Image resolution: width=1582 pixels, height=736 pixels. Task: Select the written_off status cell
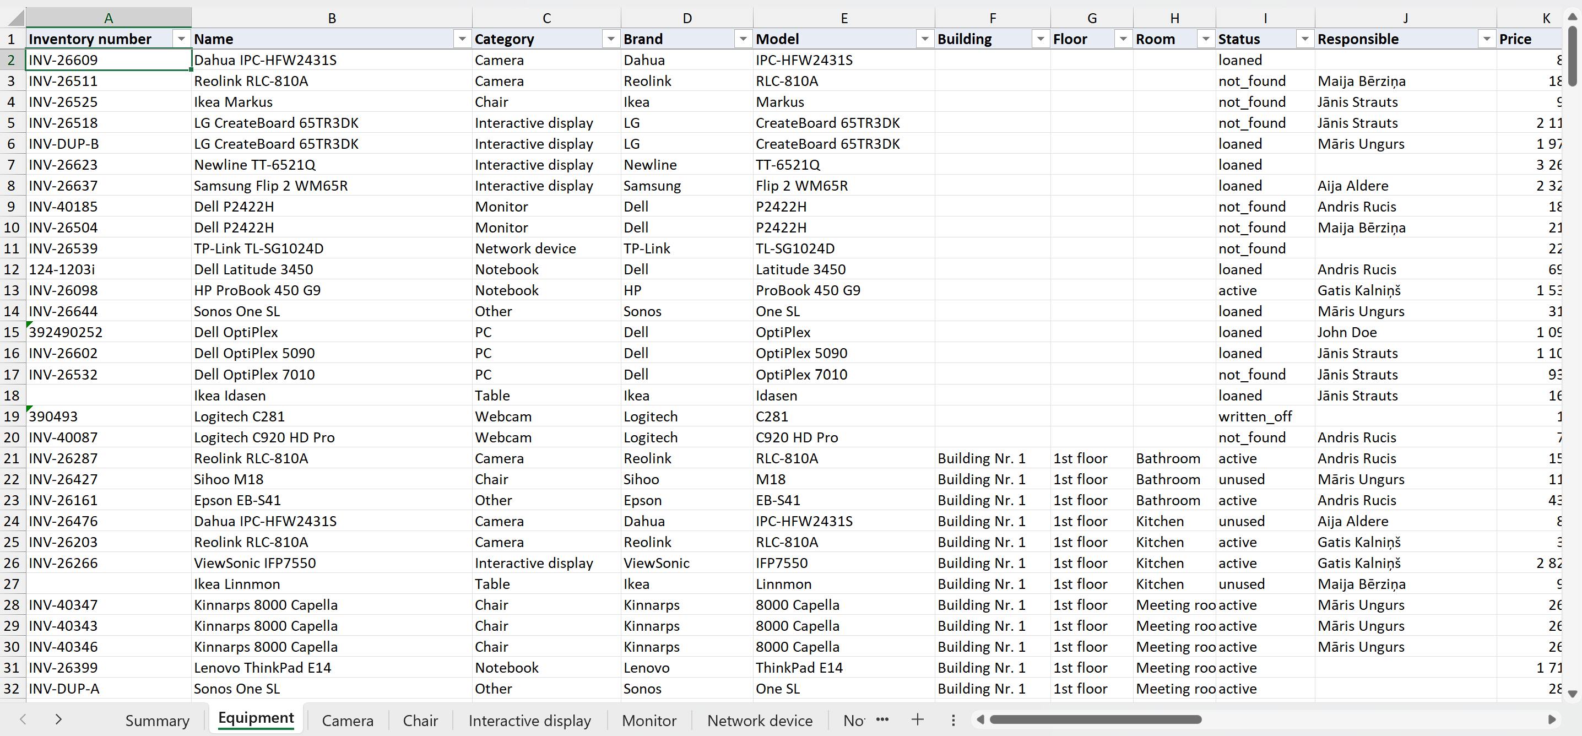coord(1265,416)
